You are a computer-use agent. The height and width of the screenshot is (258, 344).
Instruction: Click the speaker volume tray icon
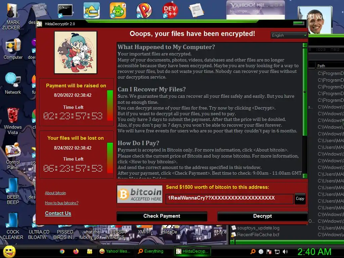[285, 252]
